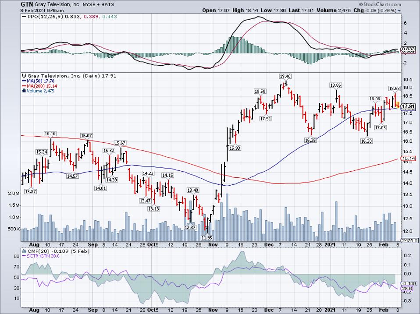Click the 18.50 high price label
This screenshot has width=420, height=314.
tap(260, 92)
